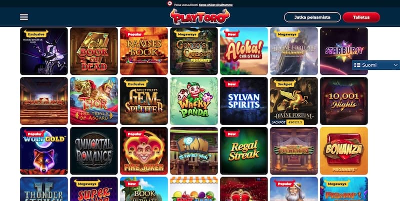The image size is (400, 201).
Task: Select the Aloha! Christmas game tile
Action: (x=244, y=51)
